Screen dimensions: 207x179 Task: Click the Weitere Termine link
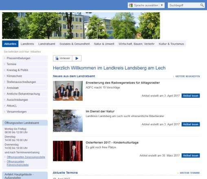[x=189, y=173]
